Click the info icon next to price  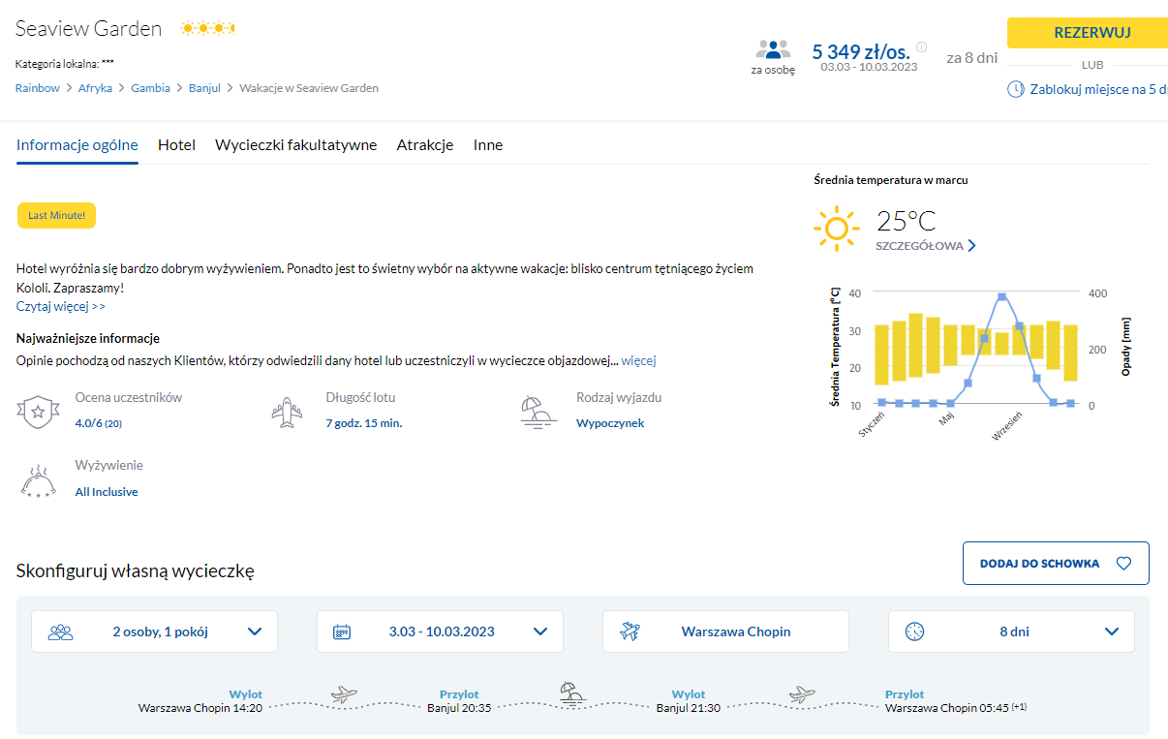pos(921,46)
